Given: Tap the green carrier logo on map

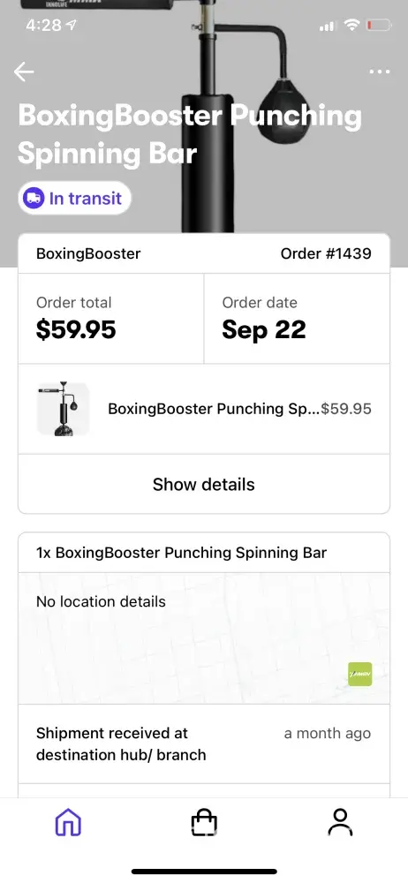Looking at the screenshot, I should 360,674.
